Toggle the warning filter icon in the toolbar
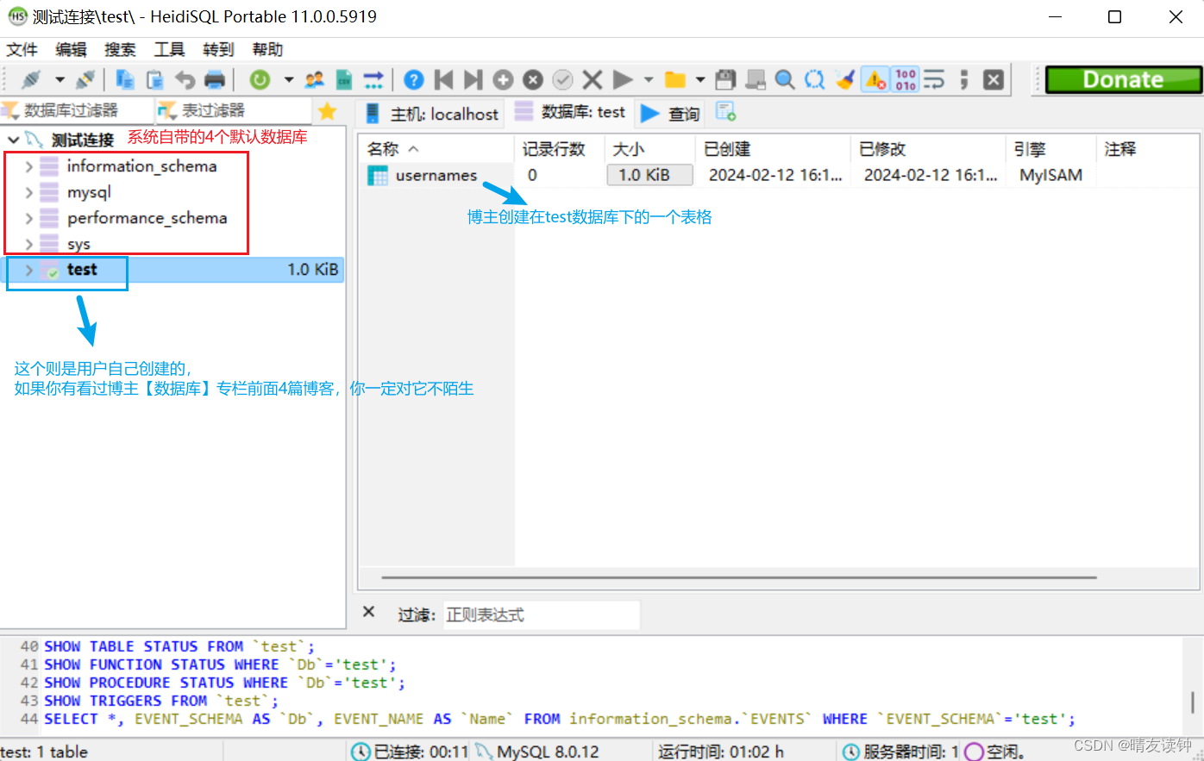Screen dimensions: 1204x761 pos(874,79)
